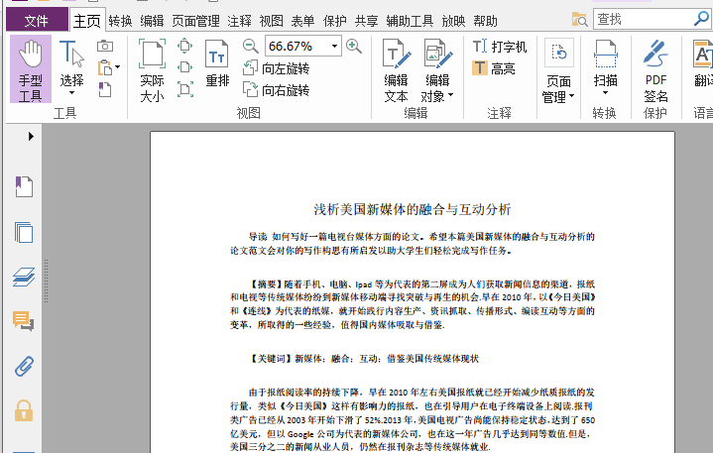The height and width of the screenshot is (453, 713).
Task: Switch to View (视图) tab
Action: 271,21
